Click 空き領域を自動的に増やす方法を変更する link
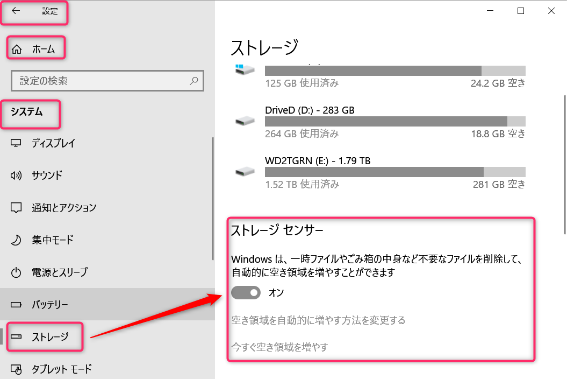Screen dimensions: 567x379 coord(318,320)
